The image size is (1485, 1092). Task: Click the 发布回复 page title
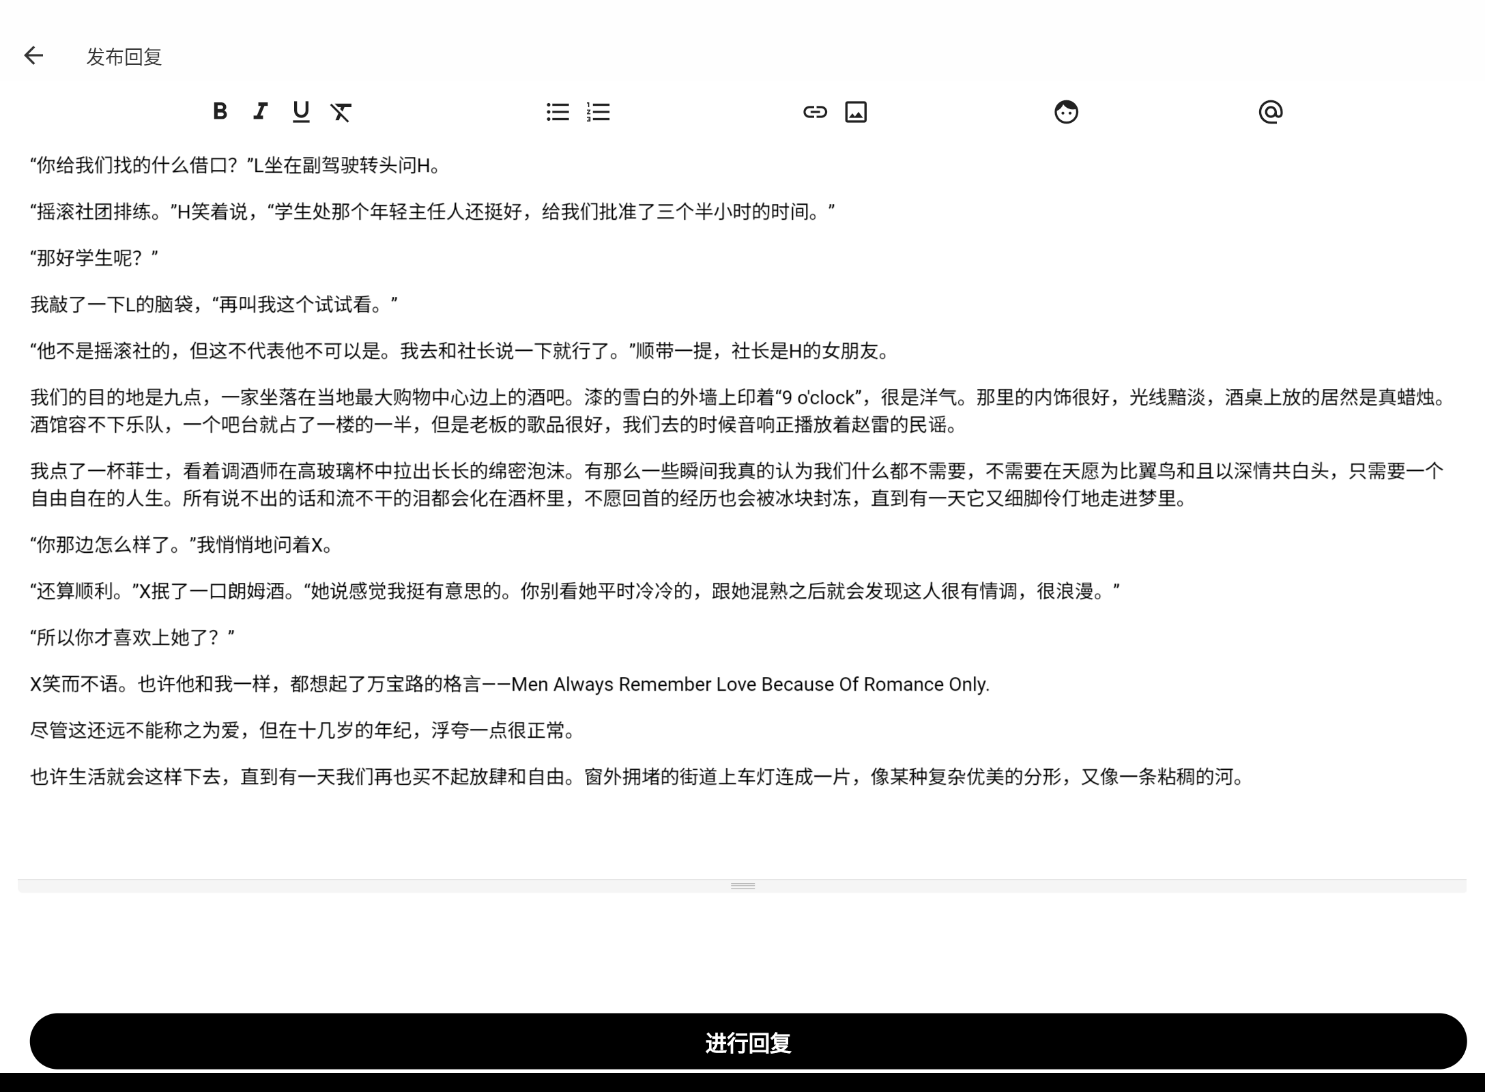tap(124, 57)
